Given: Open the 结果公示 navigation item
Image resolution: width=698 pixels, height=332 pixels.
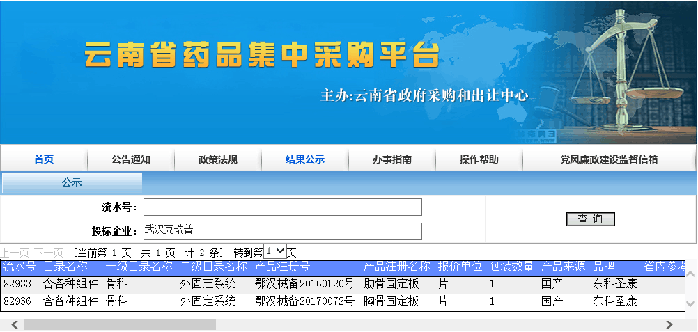Looking at the screenshot, I should (305, 159).
